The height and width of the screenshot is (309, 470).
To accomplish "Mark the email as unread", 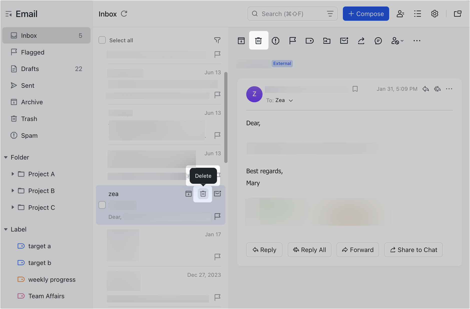I will pos(344,40).
